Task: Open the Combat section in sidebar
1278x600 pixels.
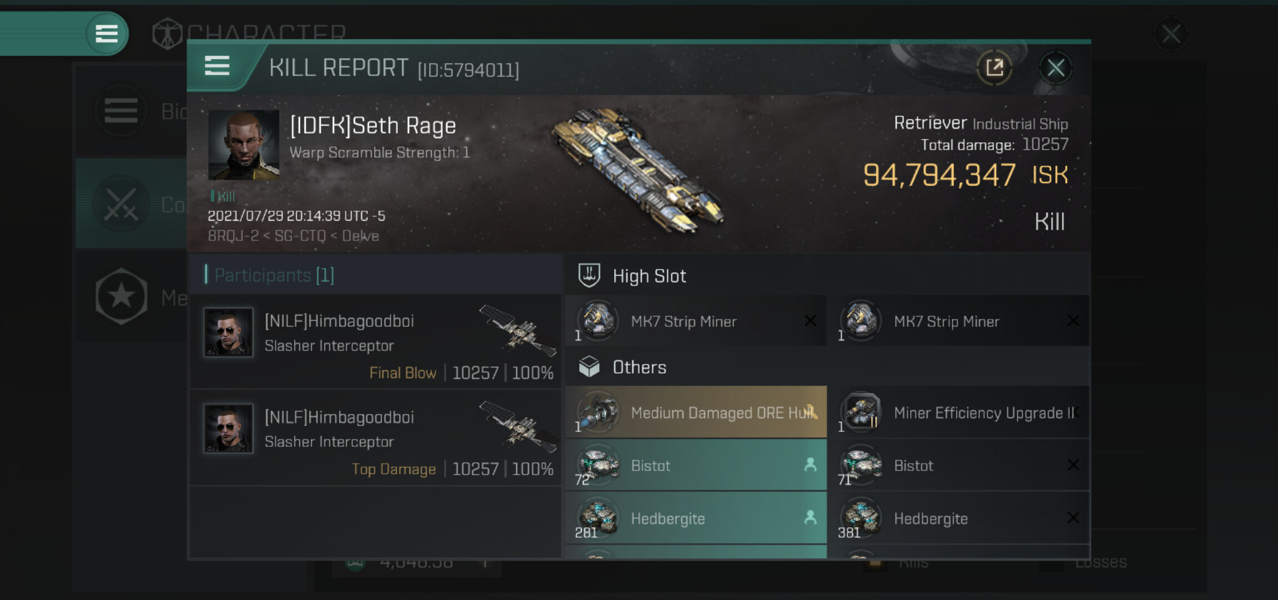Action: tap(122, 204)
